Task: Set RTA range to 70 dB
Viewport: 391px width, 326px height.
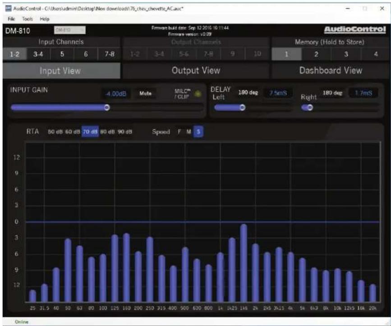Action: click(x=90, y=132)
